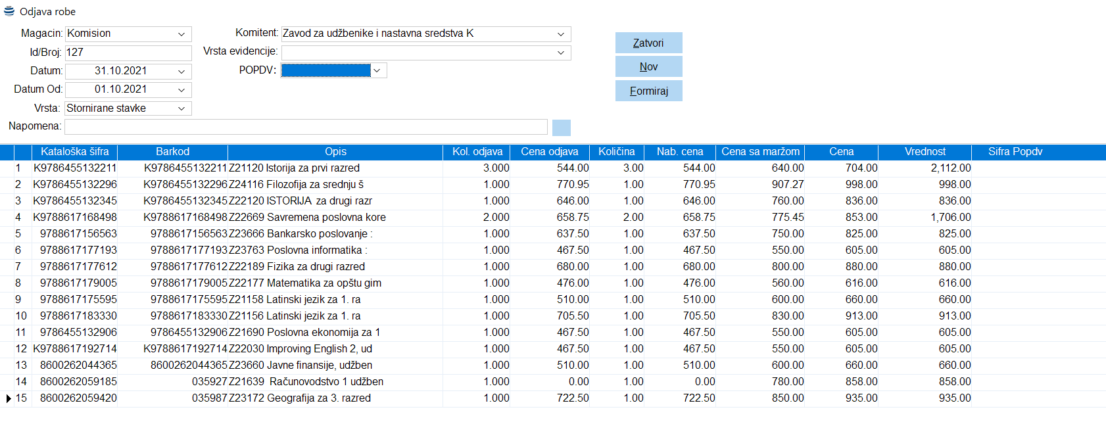Expand the Komitent dropdown list
The image size is (1106, 447).
[561, 34]
